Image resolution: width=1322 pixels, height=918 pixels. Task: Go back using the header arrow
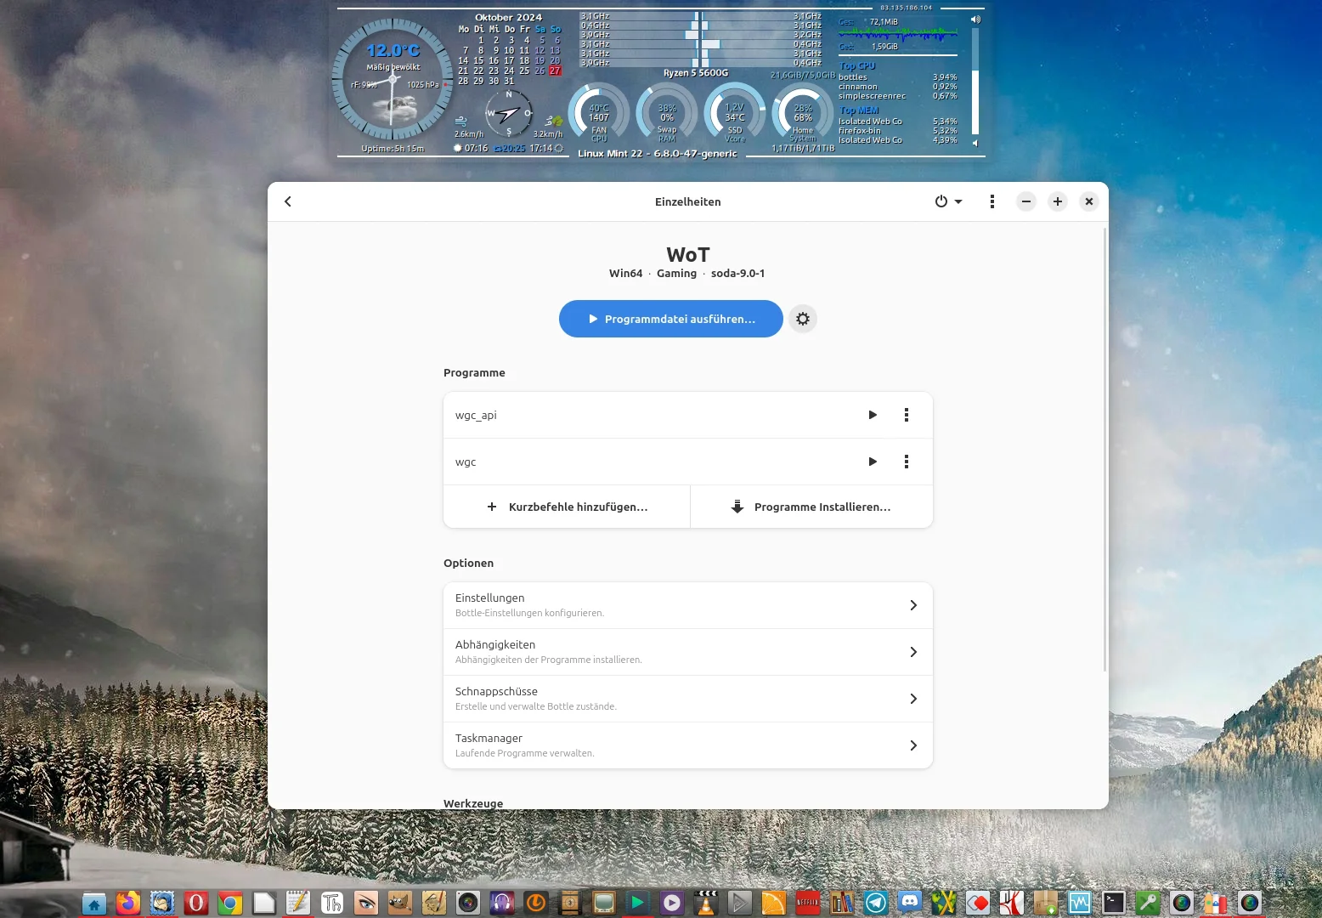pos(288,201)
